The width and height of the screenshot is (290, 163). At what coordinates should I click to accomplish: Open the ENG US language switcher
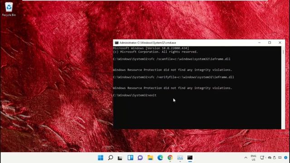tap(253, 158)
